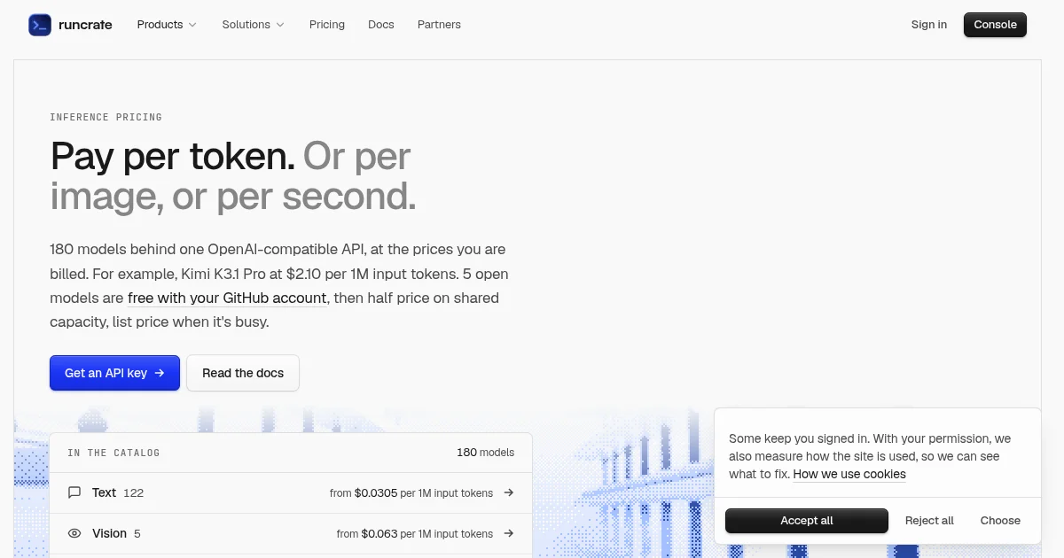Viewport: 1064px width, 558px height.
Task: Click the Text chat bubble icon
Action: click(74, 492)
